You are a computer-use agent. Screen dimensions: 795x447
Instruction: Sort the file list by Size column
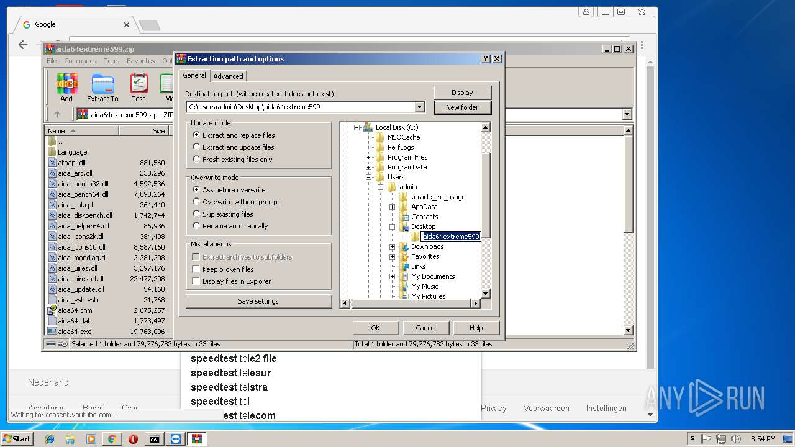tap(144, 131)
